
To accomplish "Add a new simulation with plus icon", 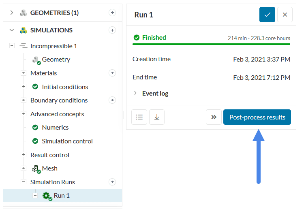I will coord(112,30).
